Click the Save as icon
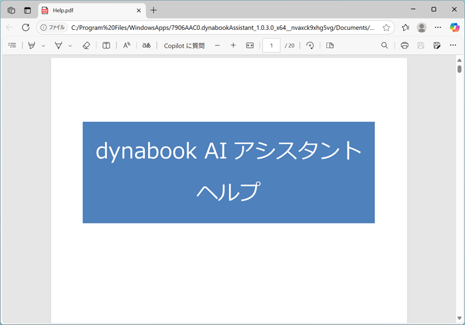The height and width of the screenshot is (325, 465). click(x=437, y=45)
